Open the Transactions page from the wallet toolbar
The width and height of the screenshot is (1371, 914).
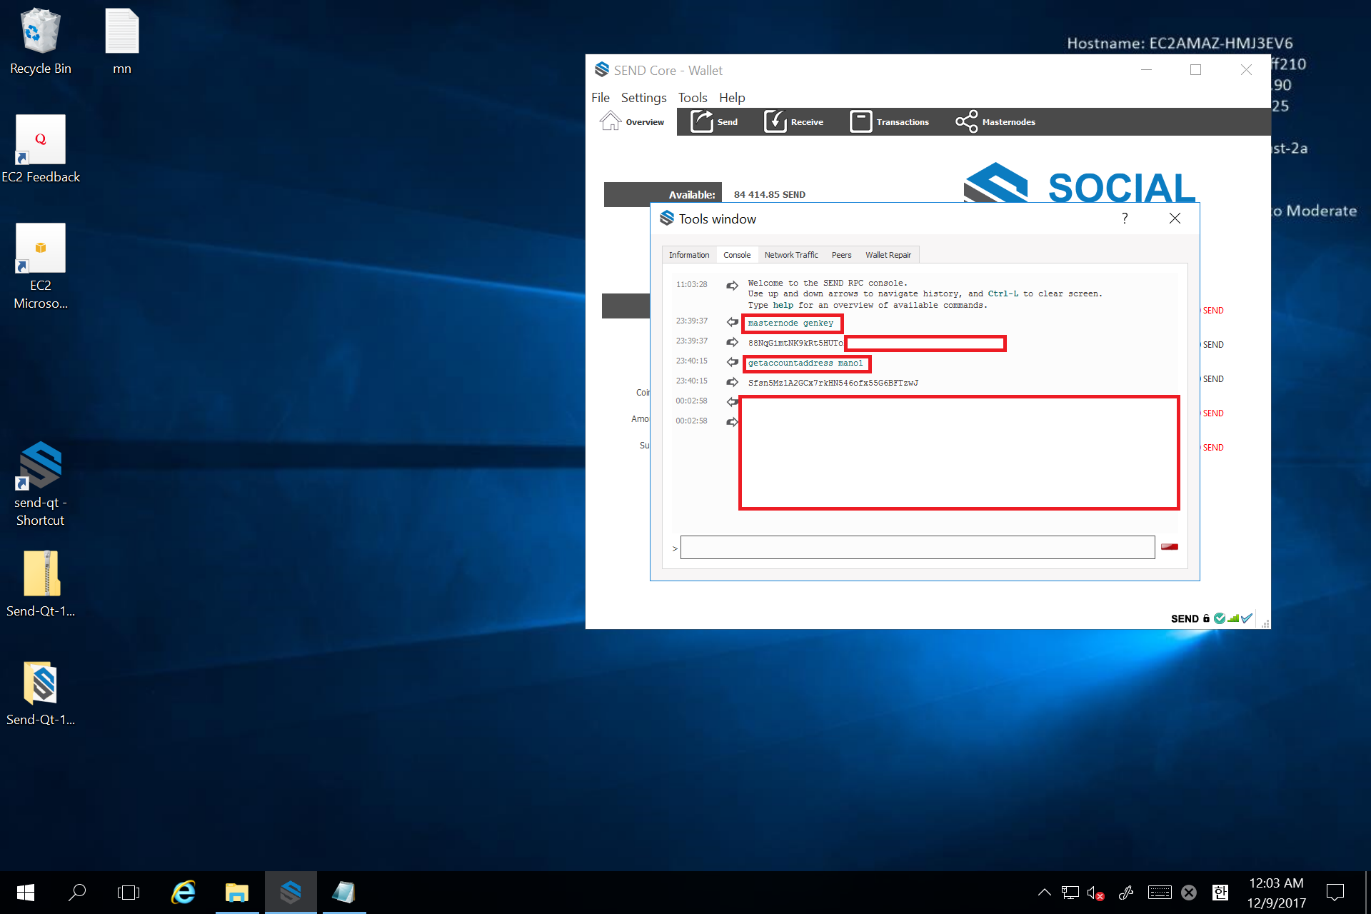pyautogui.click(x=890, y=122)
